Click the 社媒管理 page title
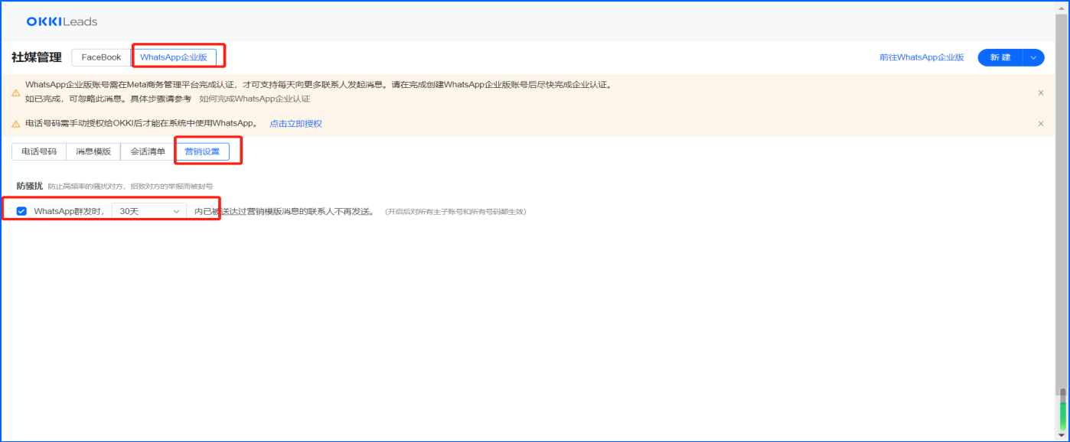Screen dimensions: 1070x442 (x=37, y=57)
